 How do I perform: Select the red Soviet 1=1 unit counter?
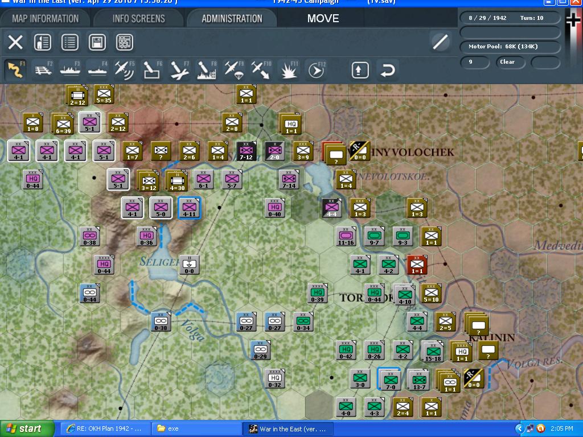417,265
